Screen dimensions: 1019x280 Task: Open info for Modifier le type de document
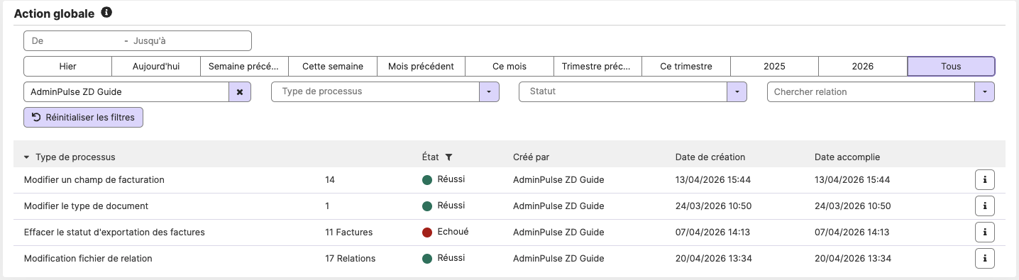985,206
